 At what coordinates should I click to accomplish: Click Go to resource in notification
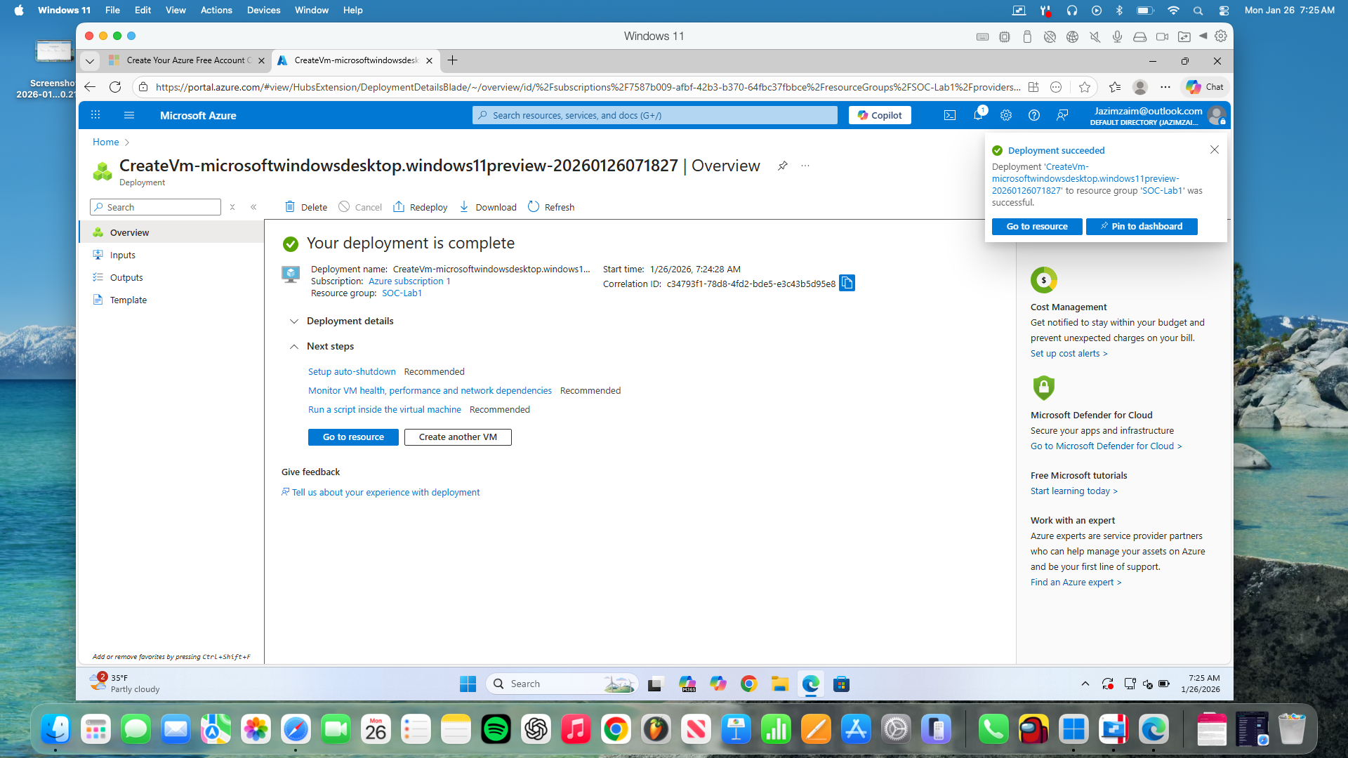[x=1036, y=227]
